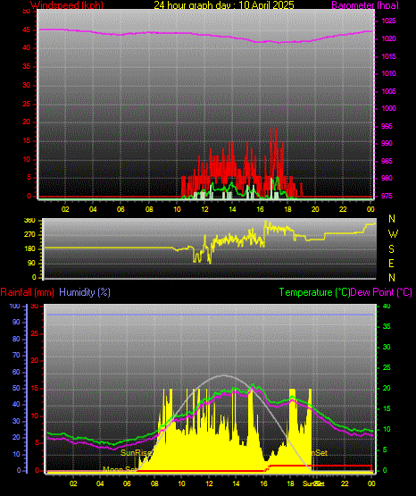Select the 1010 barometer scale value

[x=388, y=73]
